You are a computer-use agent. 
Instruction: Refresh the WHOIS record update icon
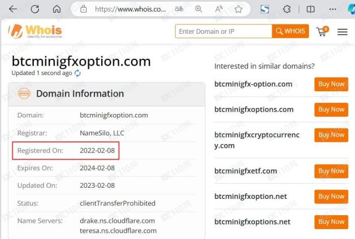tap(77, 73)
